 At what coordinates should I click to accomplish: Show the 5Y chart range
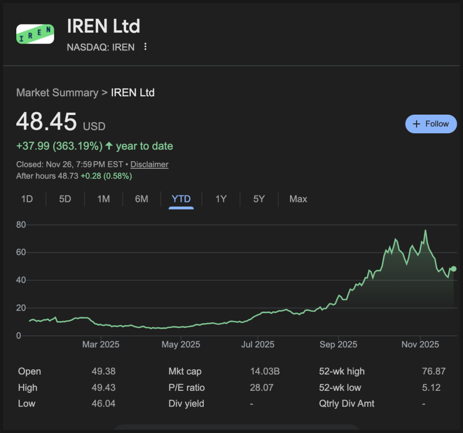coord(259,199)
